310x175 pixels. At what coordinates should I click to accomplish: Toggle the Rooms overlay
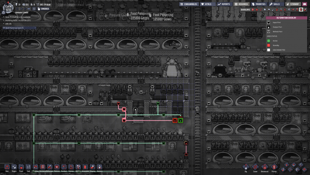pos(293,10)
